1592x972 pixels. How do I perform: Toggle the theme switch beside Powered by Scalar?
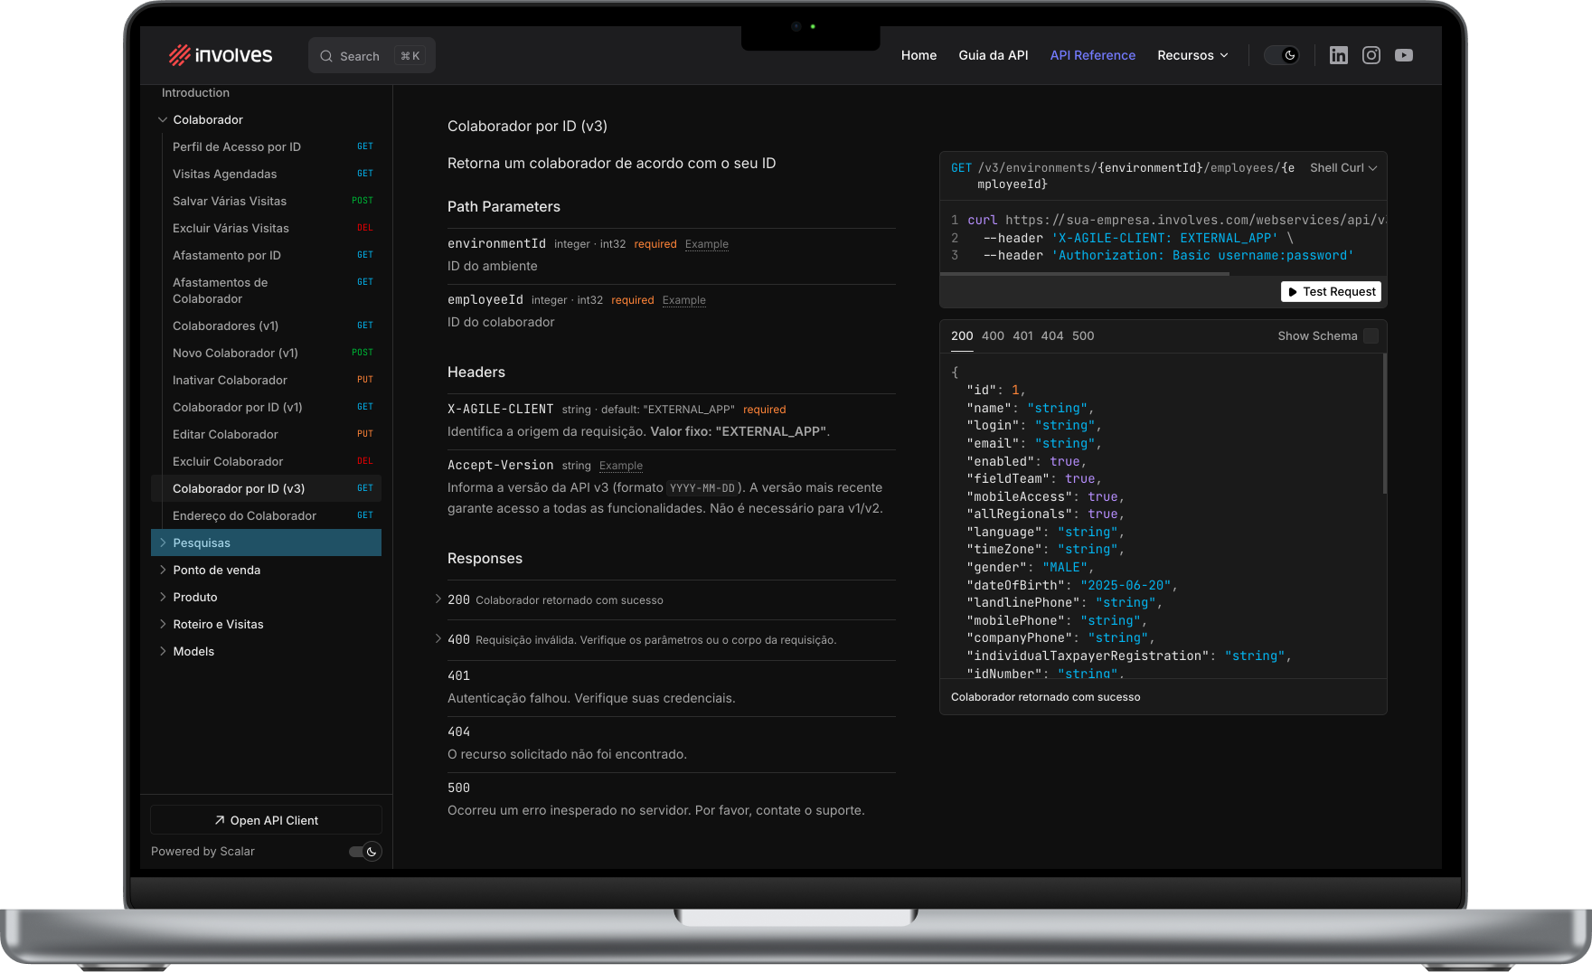point(364,851)
